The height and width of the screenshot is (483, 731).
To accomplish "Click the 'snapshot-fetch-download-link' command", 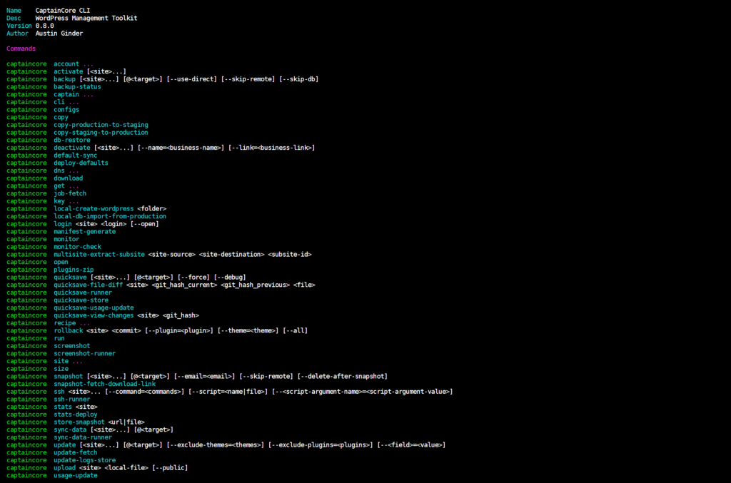I will pos(104,385).
